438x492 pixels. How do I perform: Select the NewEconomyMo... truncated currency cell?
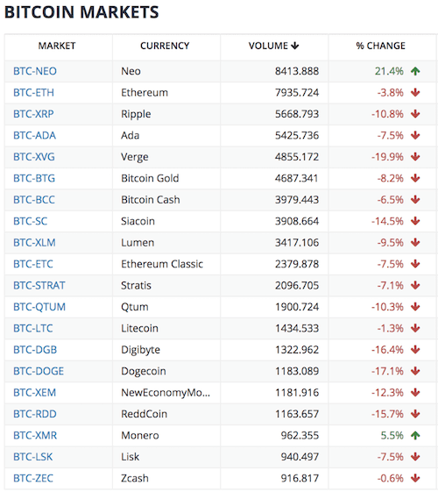point(166,393)
